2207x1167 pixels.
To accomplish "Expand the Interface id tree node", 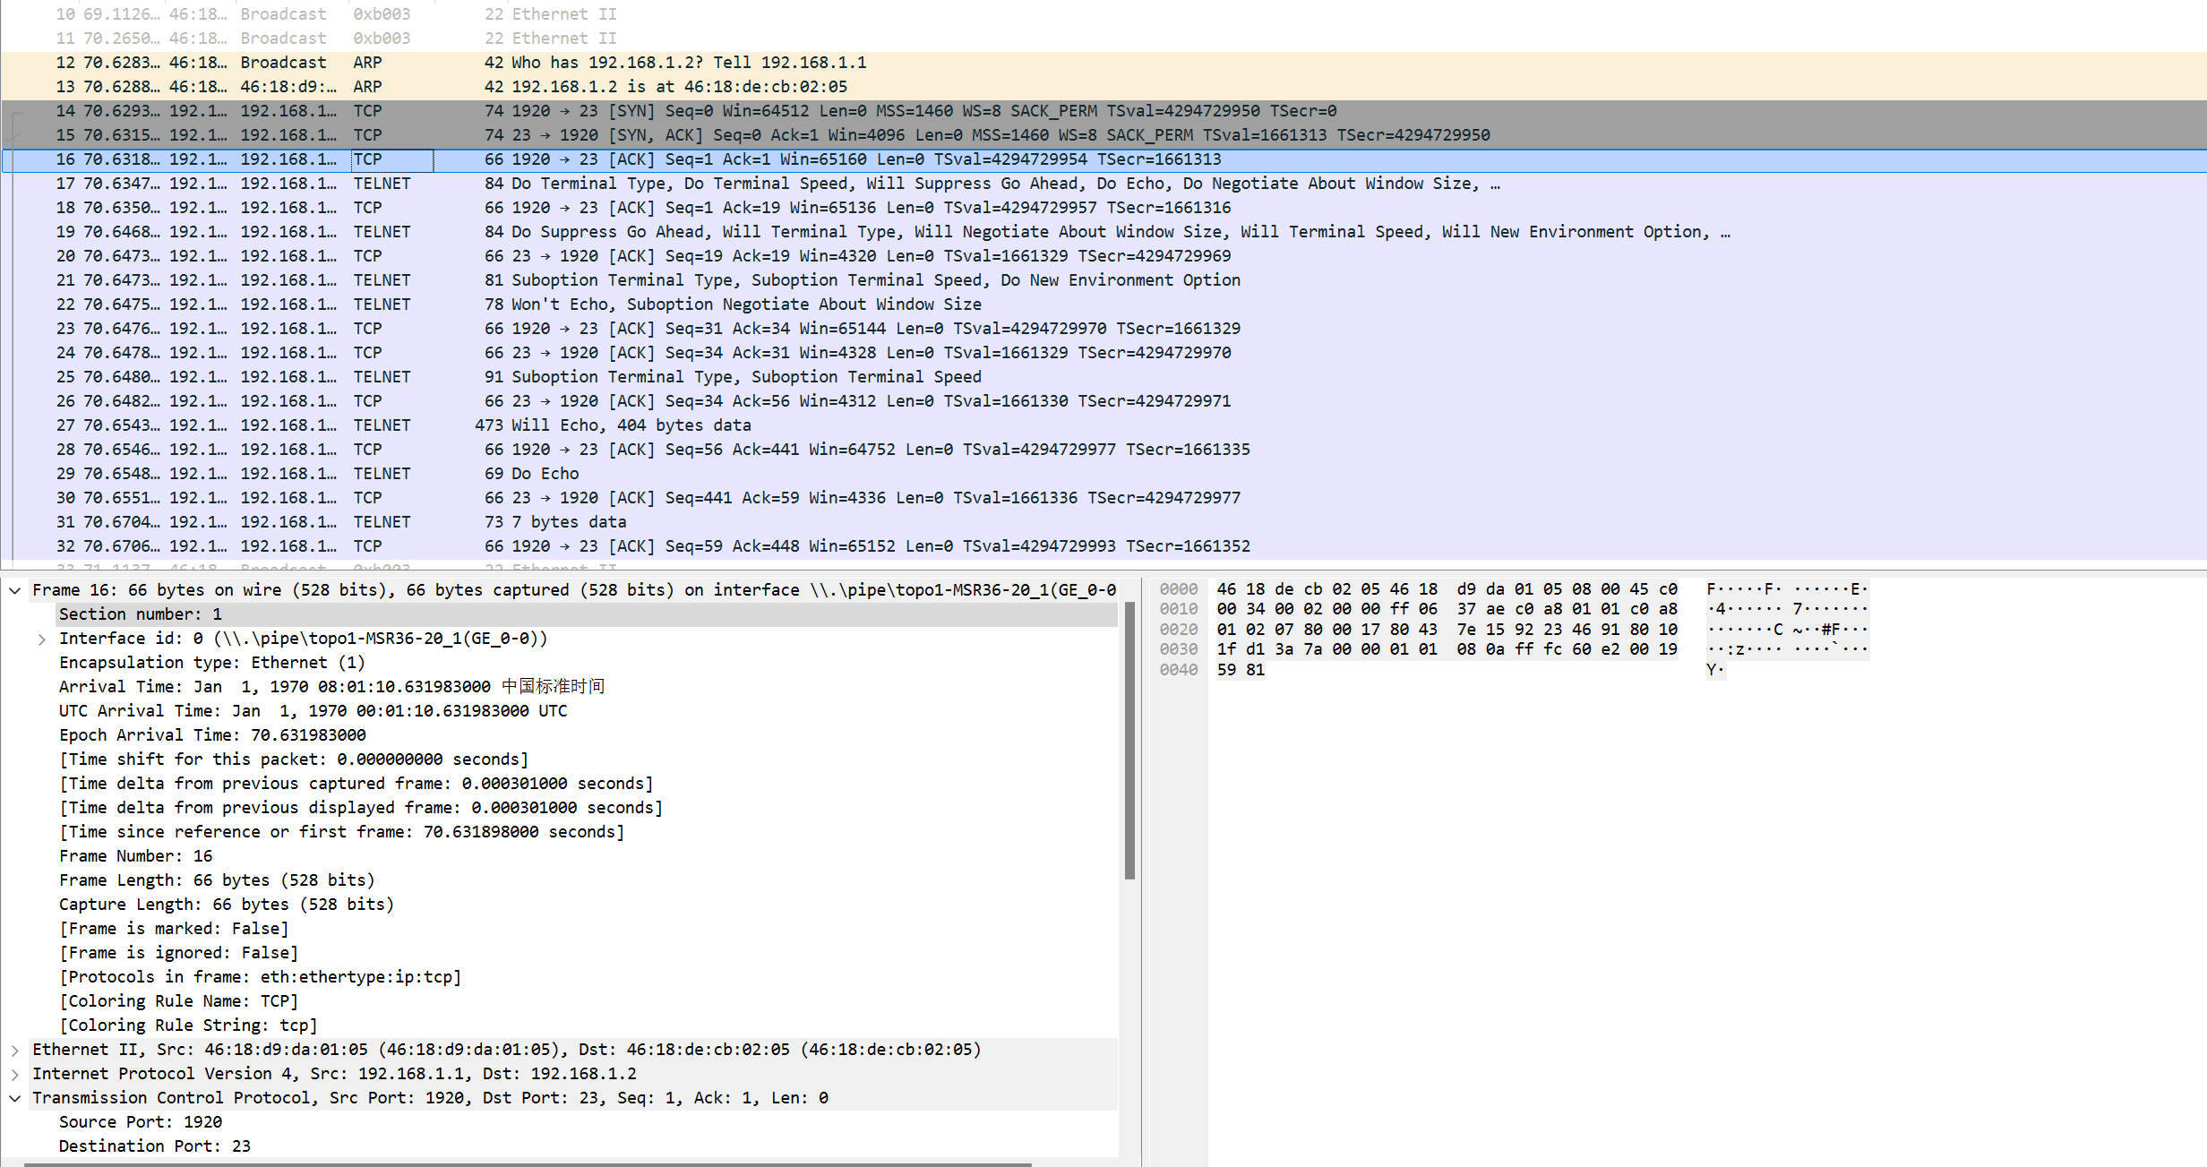I will [x=42, y=639].
